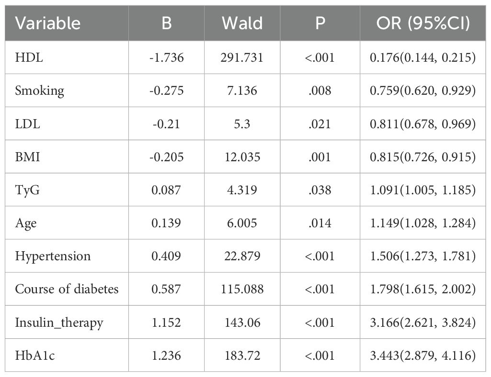Select the TyG row label
The height and width of the screenshot is (377, 491).
point(26,190)
